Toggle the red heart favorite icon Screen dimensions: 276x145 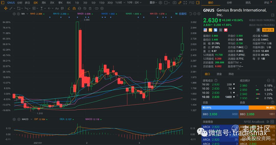[x=226, y=30]
